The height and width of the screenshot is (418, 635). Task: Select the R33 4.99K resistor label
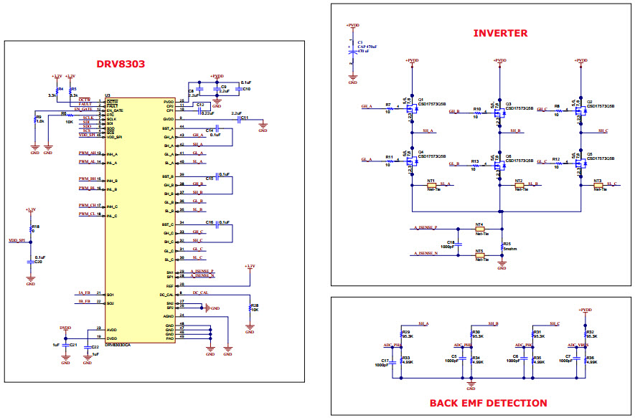click(408, 360)
